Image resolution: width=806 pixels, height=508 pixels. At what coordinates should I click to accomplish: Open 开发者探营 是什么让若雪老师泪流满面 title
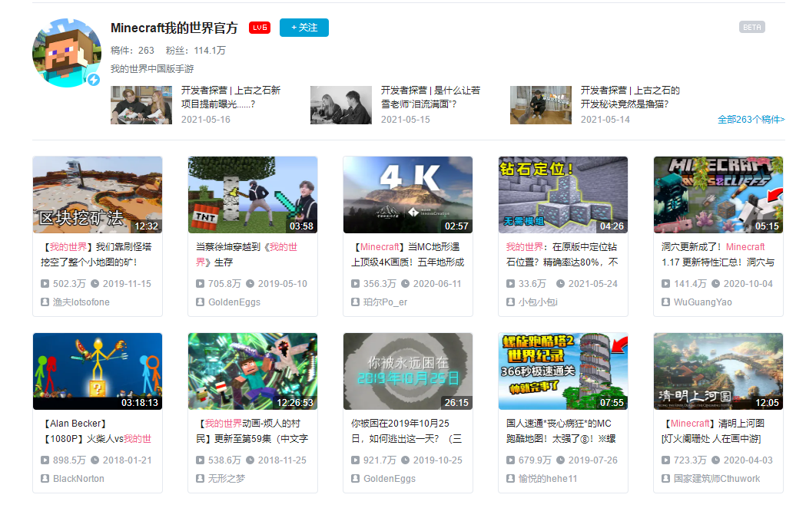[x=431, y=97]
